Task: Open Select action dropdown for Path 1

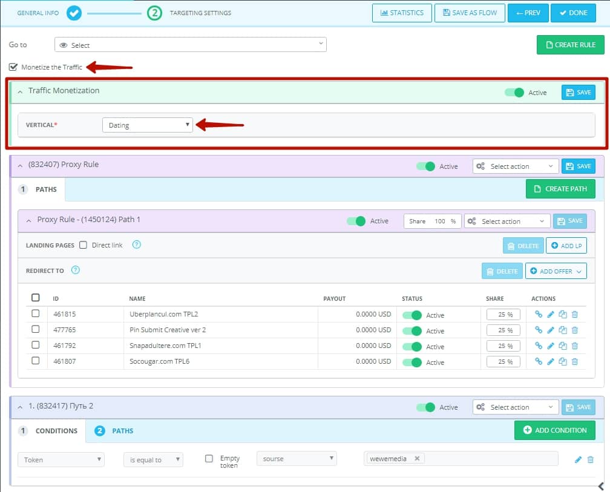Action: point(507,221)
